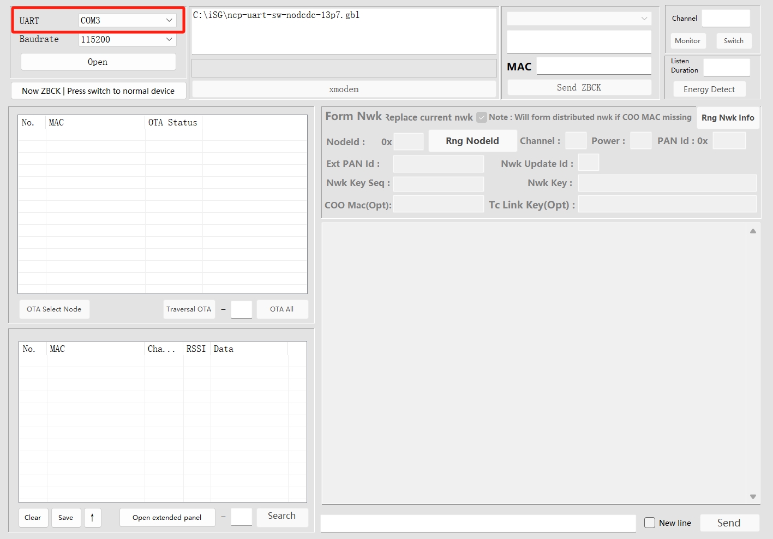Image resolution: width=773 pixels, height=539 pixels.
Task: Focus the MAC address input field
Action: [x=594, y=67]
